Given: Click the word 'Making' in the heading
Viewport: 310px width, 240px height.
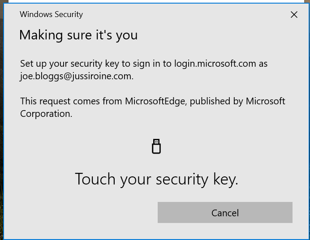Looking at the screenshot, I should [x=41, y=35].
